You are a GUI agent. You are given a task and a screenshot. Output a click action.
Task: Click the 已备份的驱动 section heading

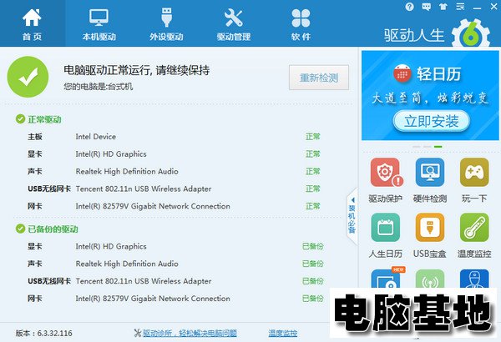[53, 229]
